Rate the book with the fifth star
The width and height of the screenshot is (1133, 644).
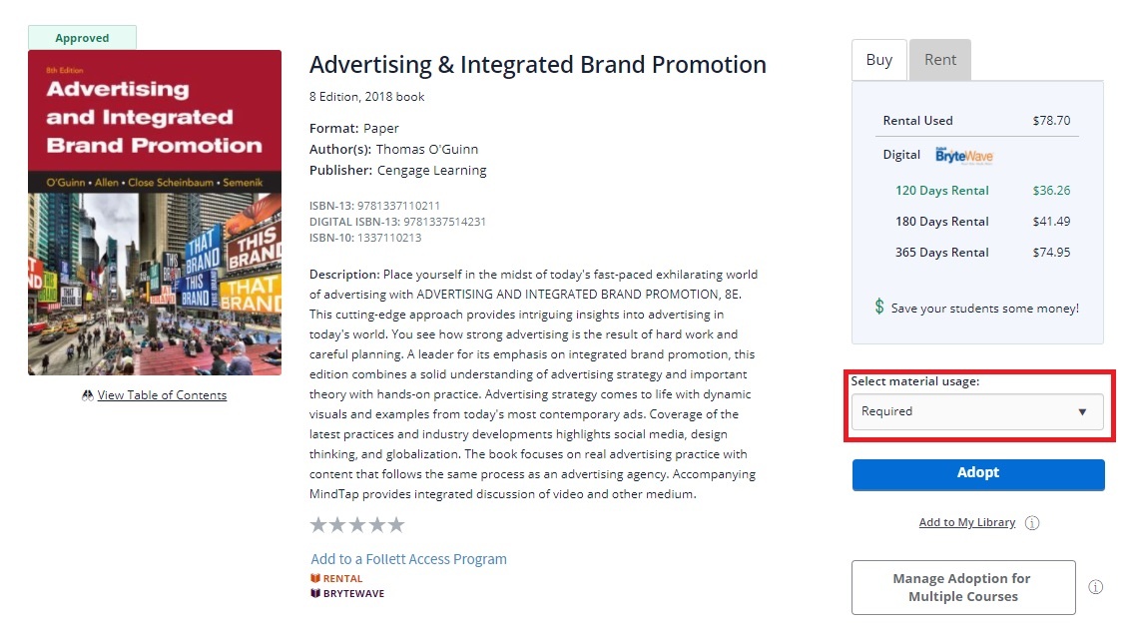click(x=396, y=525)
